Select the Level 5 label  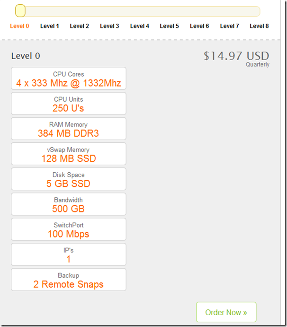169,26
